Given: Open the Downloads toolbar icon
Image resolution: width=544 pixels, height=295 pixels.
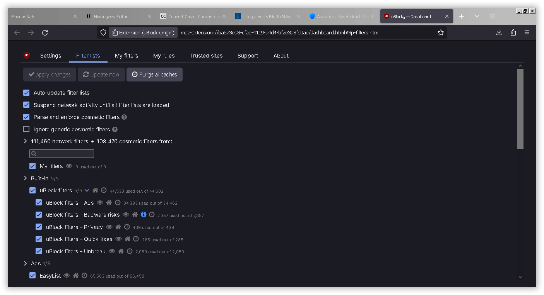Looking at the screenshot, I should pos(499,33).
